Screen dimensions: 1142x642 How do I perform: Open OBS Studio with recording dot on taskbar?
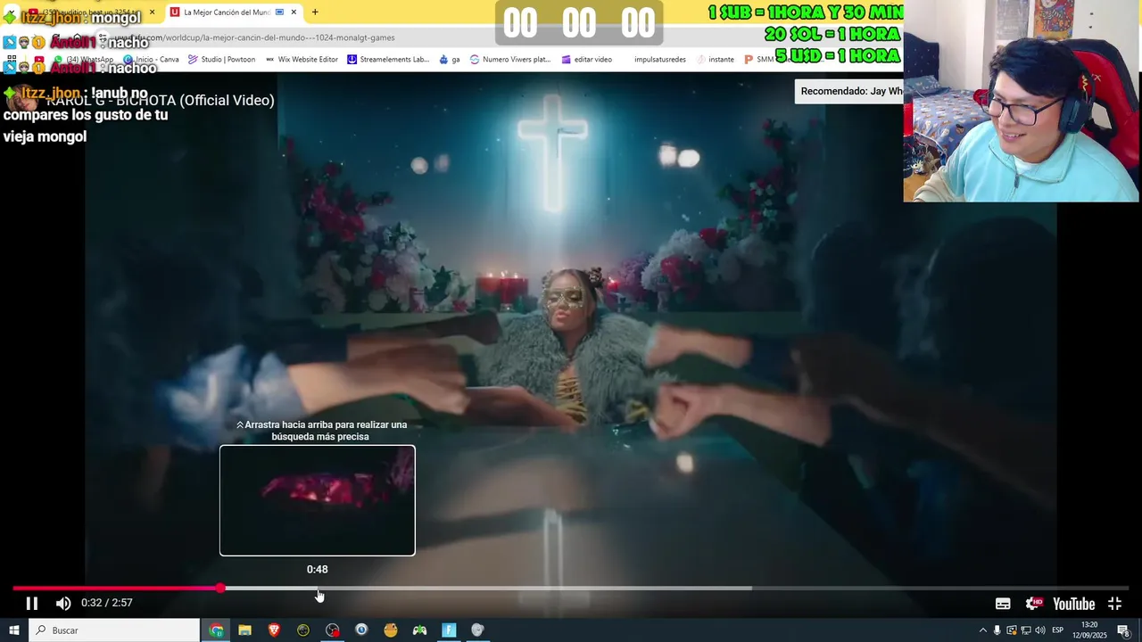coord(333,630)
